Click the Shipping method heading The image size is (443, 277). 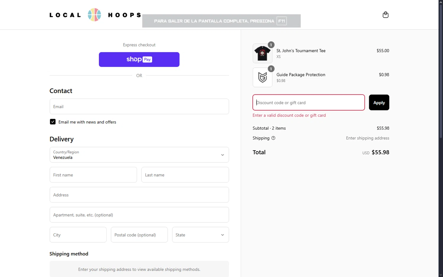[69, 254]
